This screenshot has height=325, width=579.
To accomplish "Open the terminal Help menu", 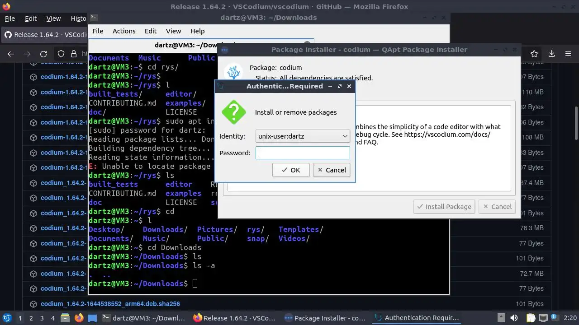I will point(197,31).
